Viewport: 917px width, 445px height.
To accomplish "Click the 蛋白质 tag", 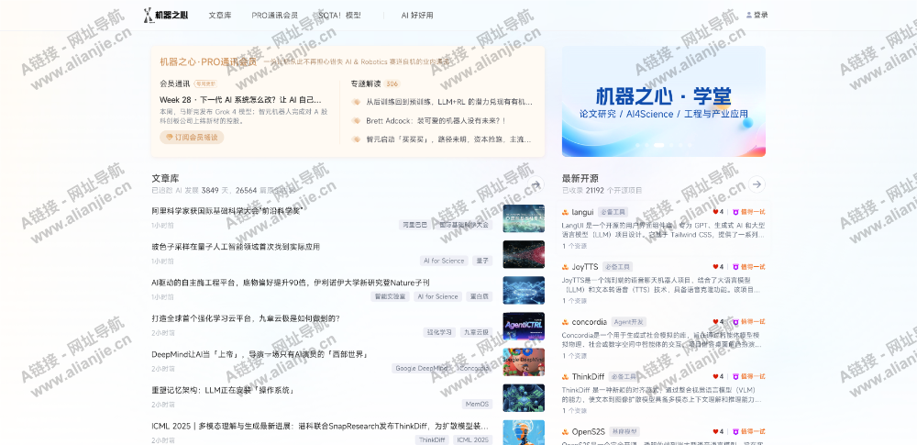I will point(480,296).
